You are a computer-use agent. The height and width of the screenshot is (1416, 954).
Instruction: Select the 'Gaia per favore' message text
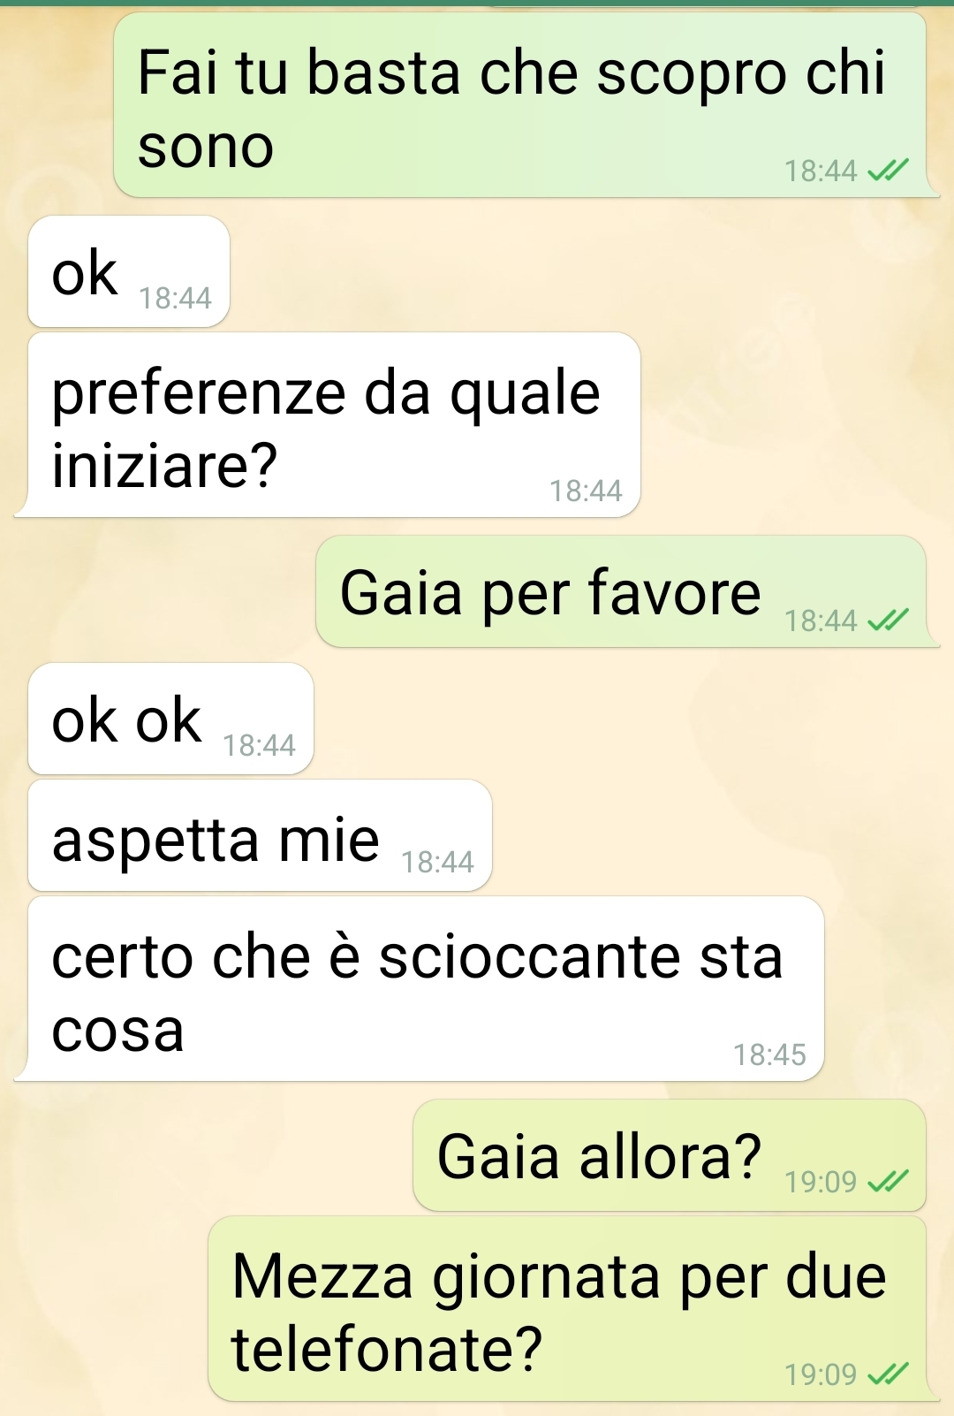(x=549, y=592)
